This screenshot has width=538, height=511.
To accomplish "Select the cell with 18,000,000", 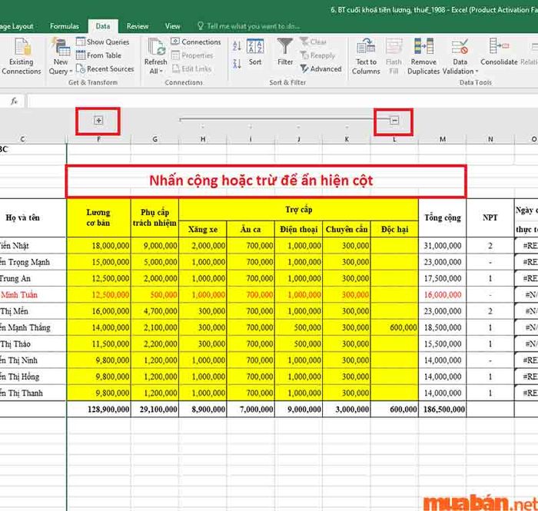I will (x=98, y=246).
